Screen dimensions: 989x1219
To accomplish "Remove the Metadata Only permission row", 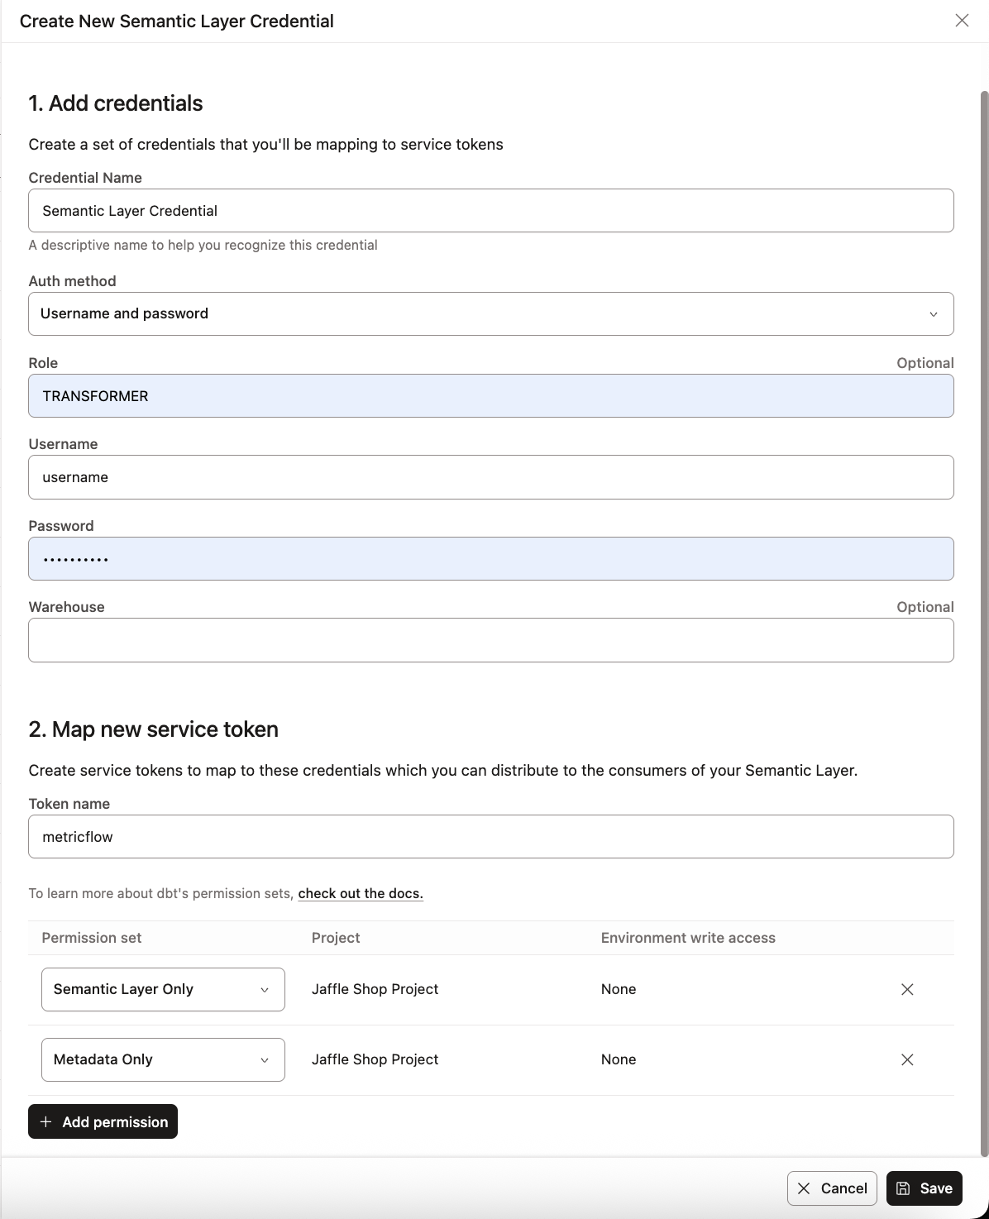I will 907,1059.
